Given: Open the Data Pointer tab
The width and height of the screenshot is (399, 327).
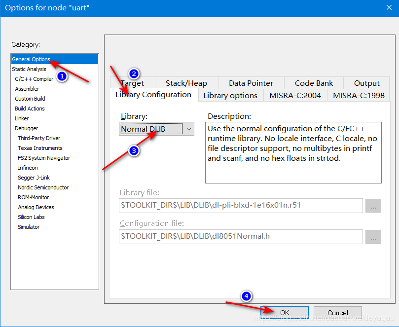Looking at the screenshot, I should [x=251, y=83].
